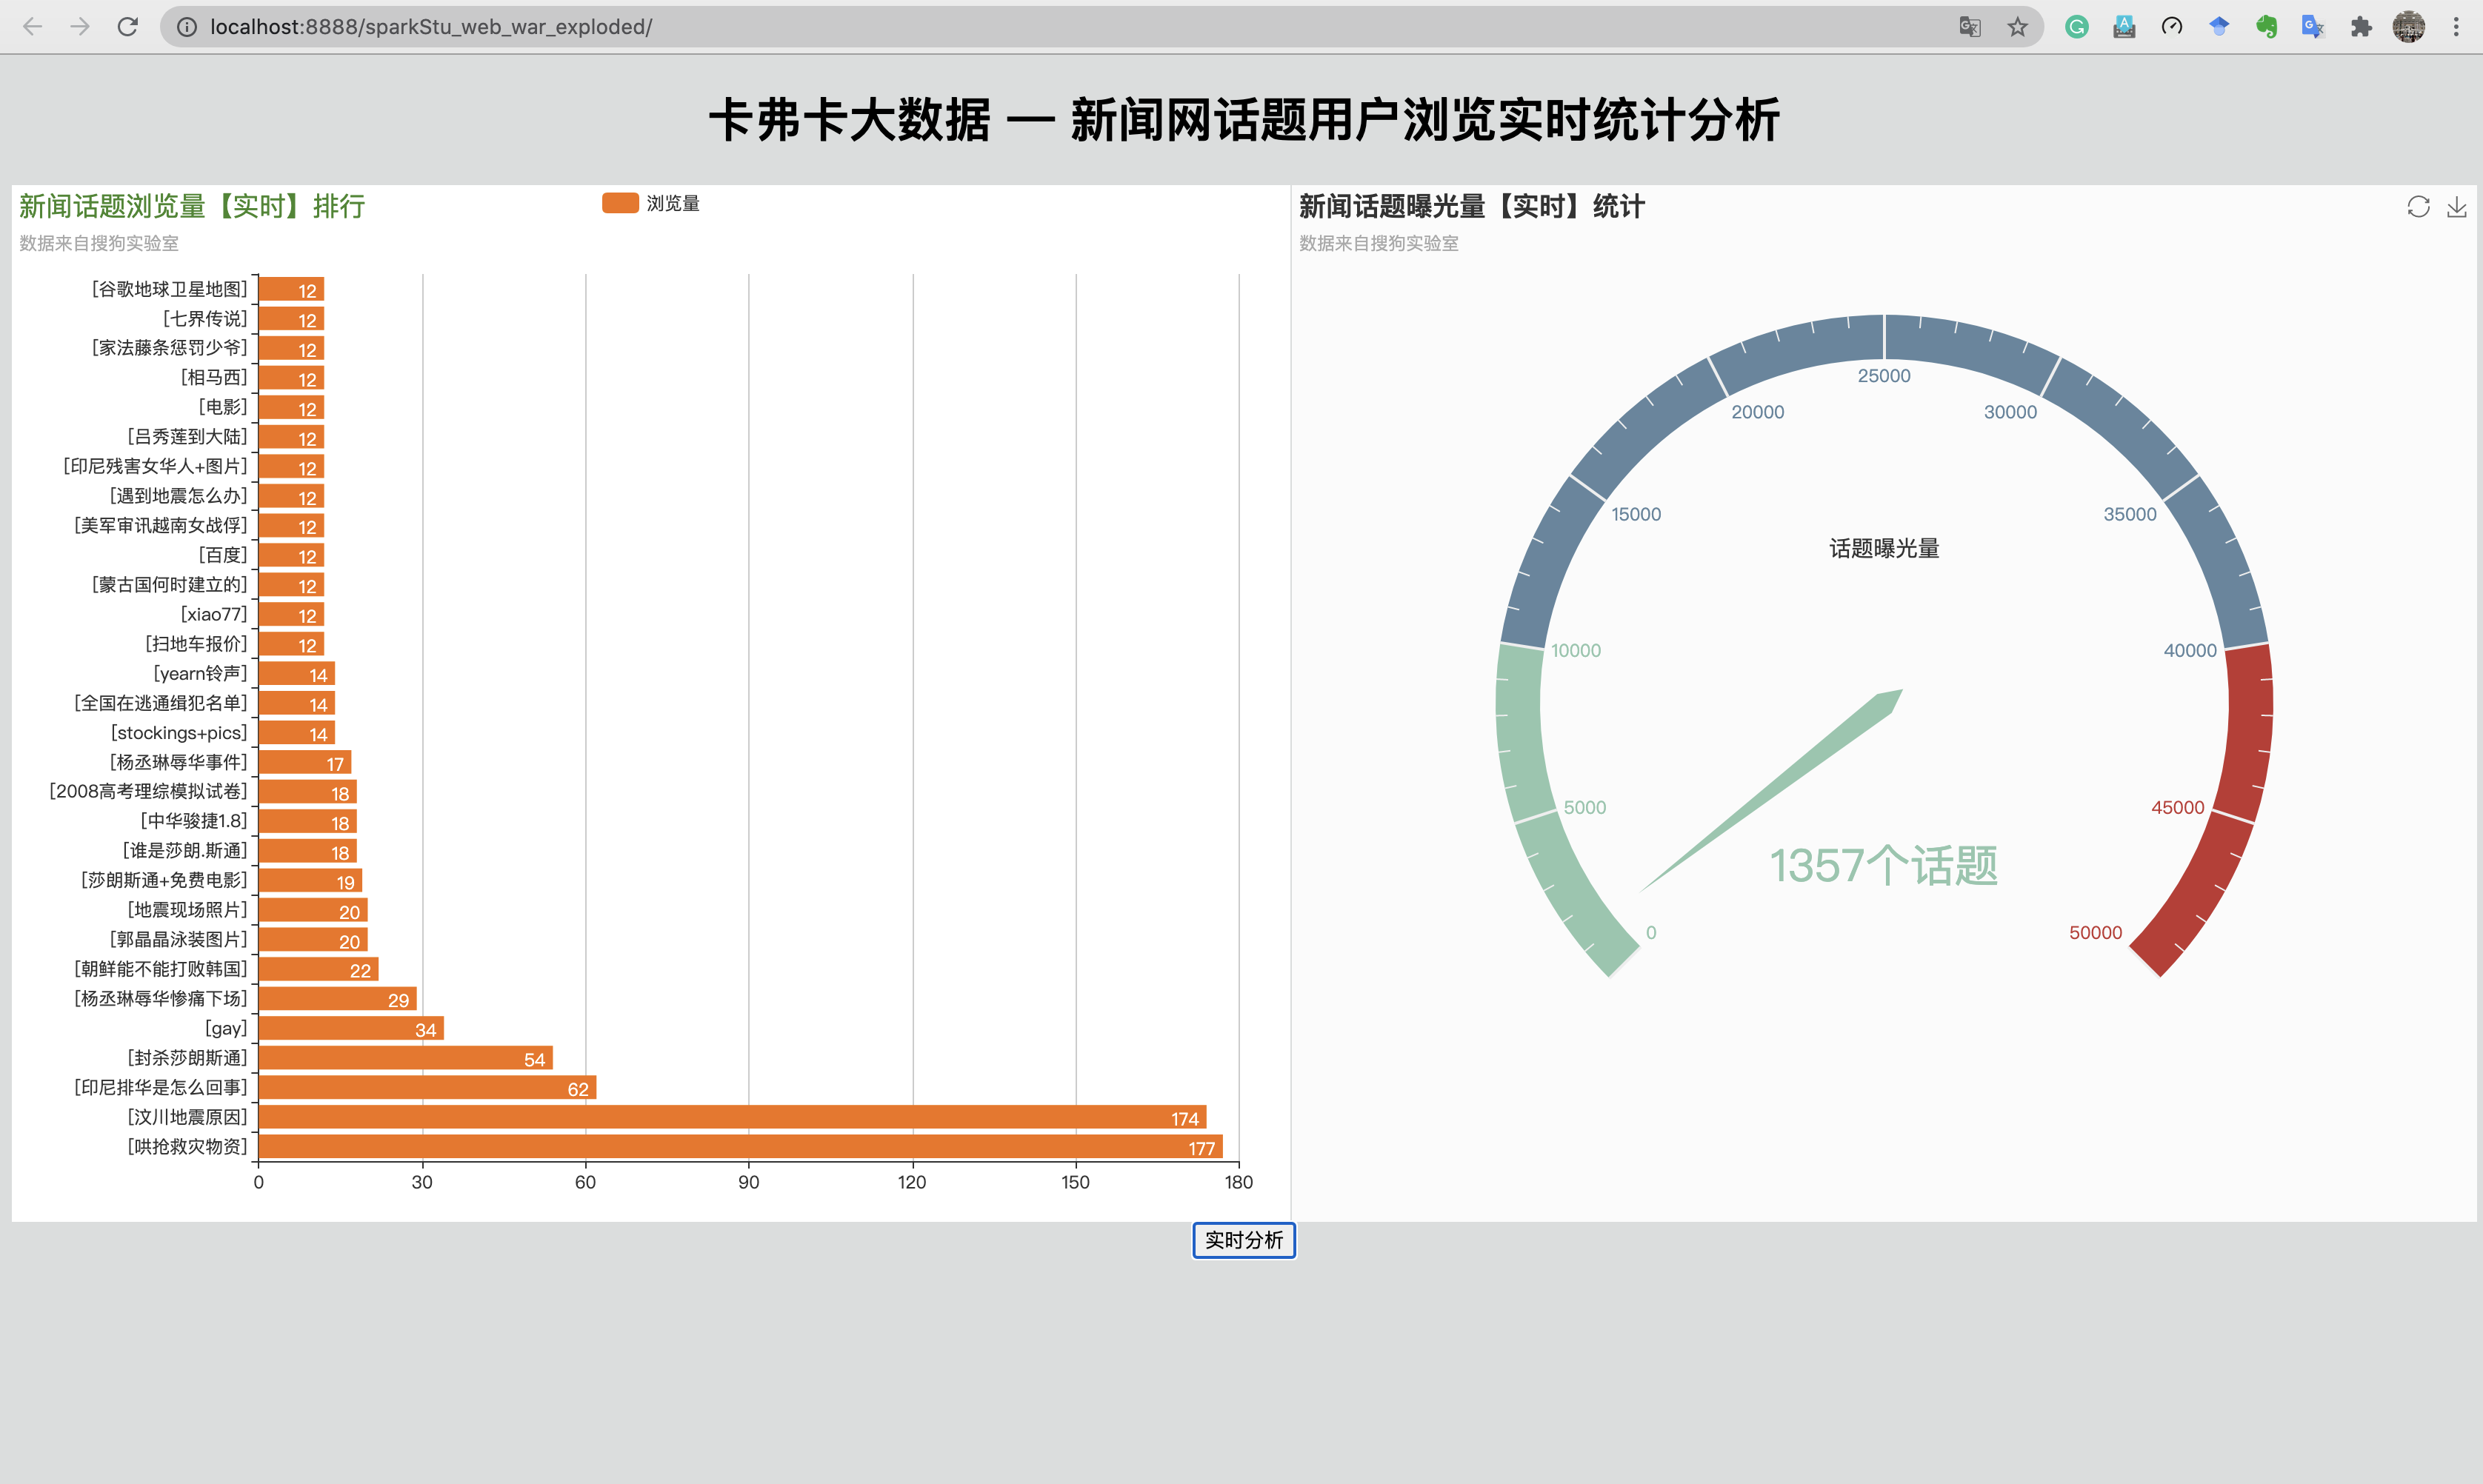
Task: Click the 180 x-axis label
Action: point(1238,1182)
